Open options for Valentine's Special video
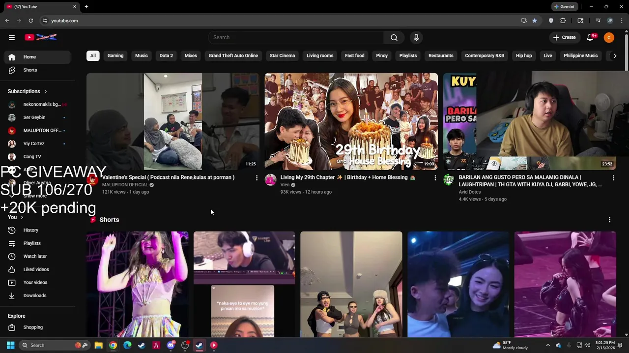Screen dimensions: 629x353 [257, 178]
